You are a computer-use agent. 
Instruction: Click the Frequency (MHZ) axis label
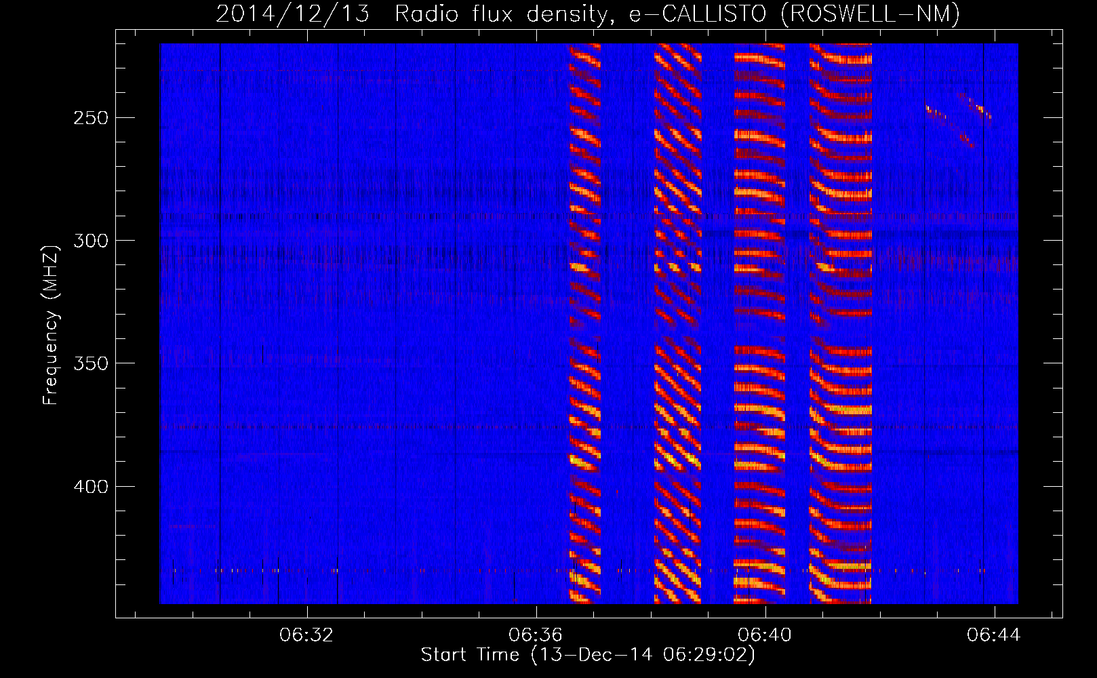51,325
